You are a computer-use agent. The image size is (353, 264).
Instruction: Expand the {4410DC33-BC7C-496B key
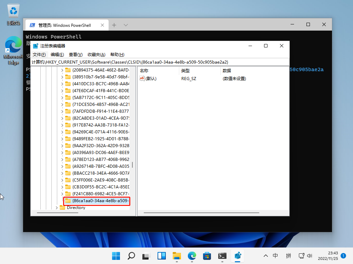[x=62, y=84]
